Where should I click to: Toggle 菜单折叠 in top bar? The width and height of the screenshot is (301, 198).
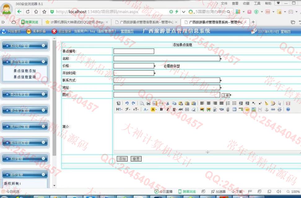point(36,31)
